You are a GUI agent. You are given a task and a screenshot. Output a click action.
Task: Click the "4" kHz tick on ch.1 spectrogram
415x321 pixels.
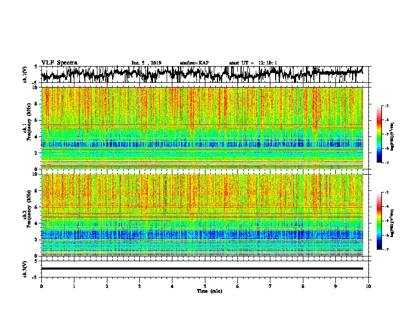(37, 137)
